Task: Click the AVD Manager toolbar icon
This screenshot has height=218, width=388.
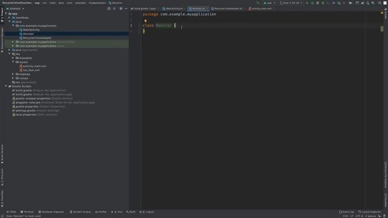Action: (x=368, y=3)
